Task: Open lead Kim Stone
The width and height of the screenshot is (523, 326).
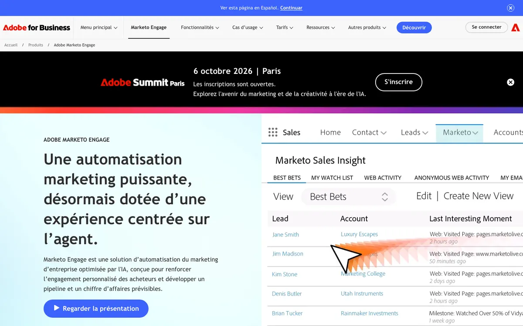Action: coord(285,274)
